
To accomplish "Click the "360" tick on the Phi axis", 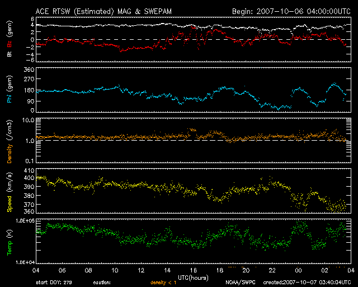I will tap(29, 70).
